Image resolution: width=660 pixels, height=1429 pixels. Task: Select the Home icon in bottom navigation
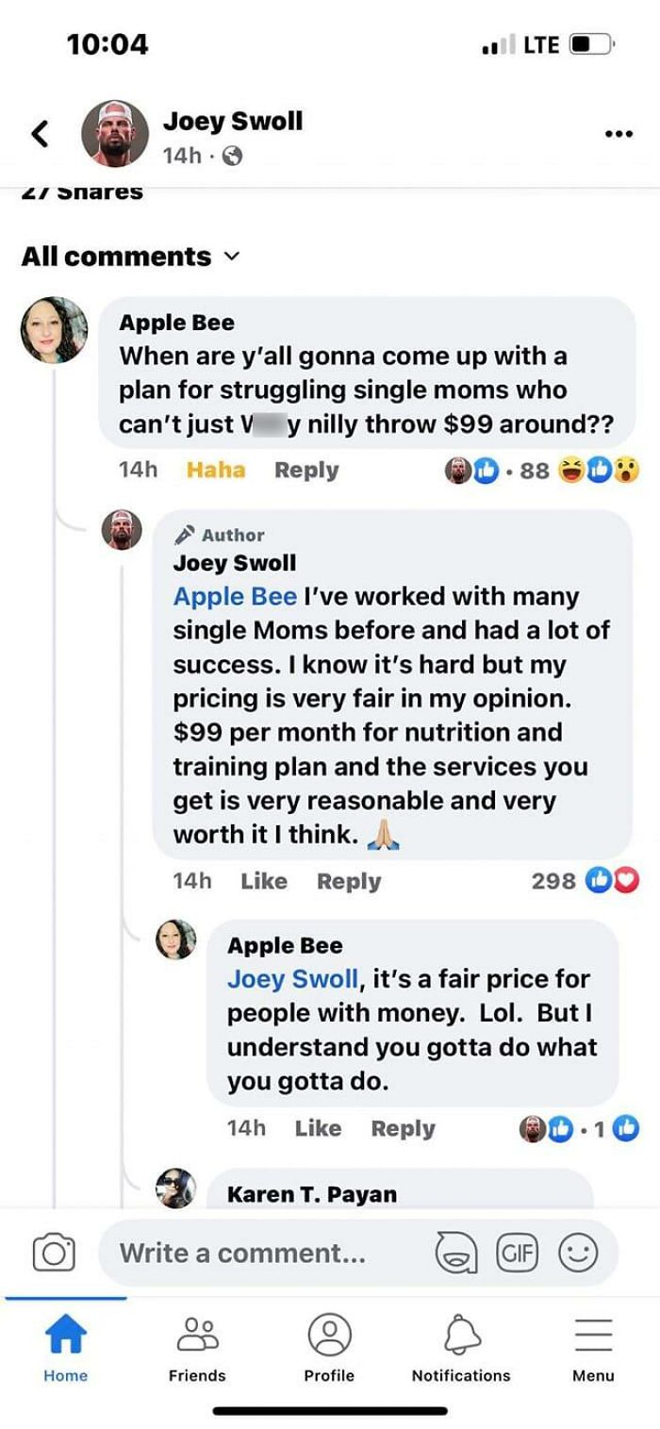tap(65, 1335)
